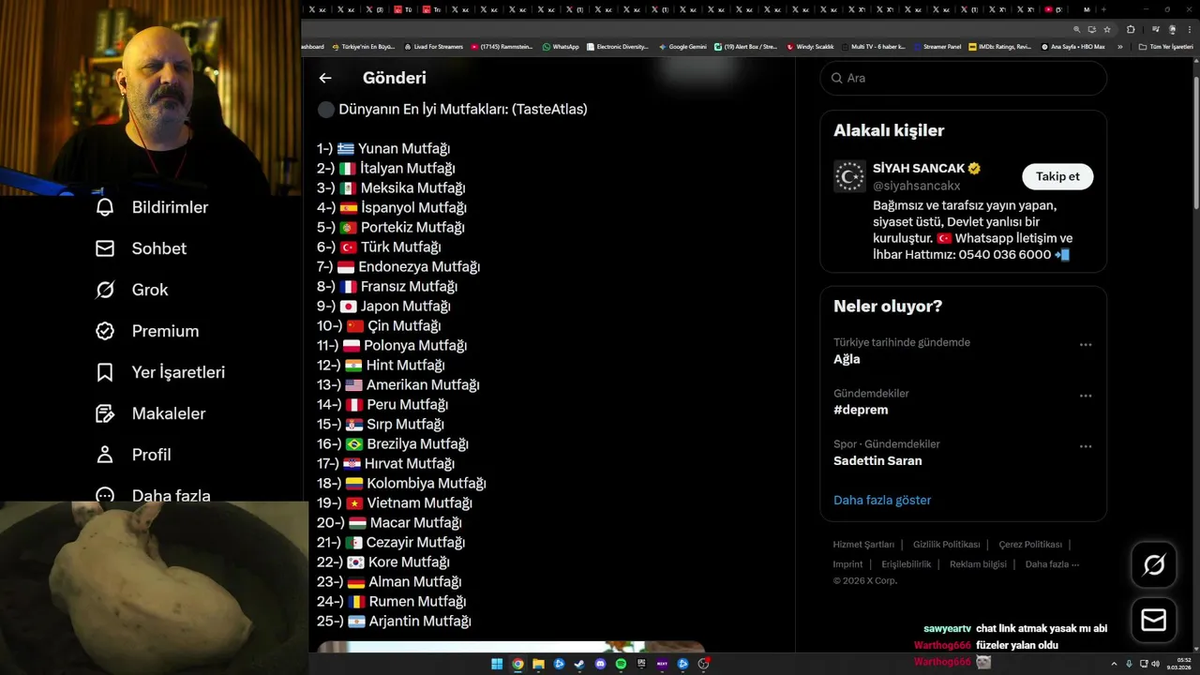Open Chrome extensions puzzle icon
This screenshot has width=1200, height=675.
pyautogui.click(x=1131, y=29)
